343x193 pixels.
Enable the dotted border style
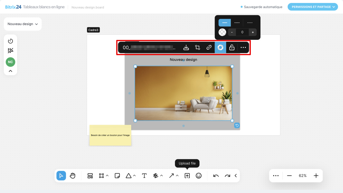coord(250,22)
